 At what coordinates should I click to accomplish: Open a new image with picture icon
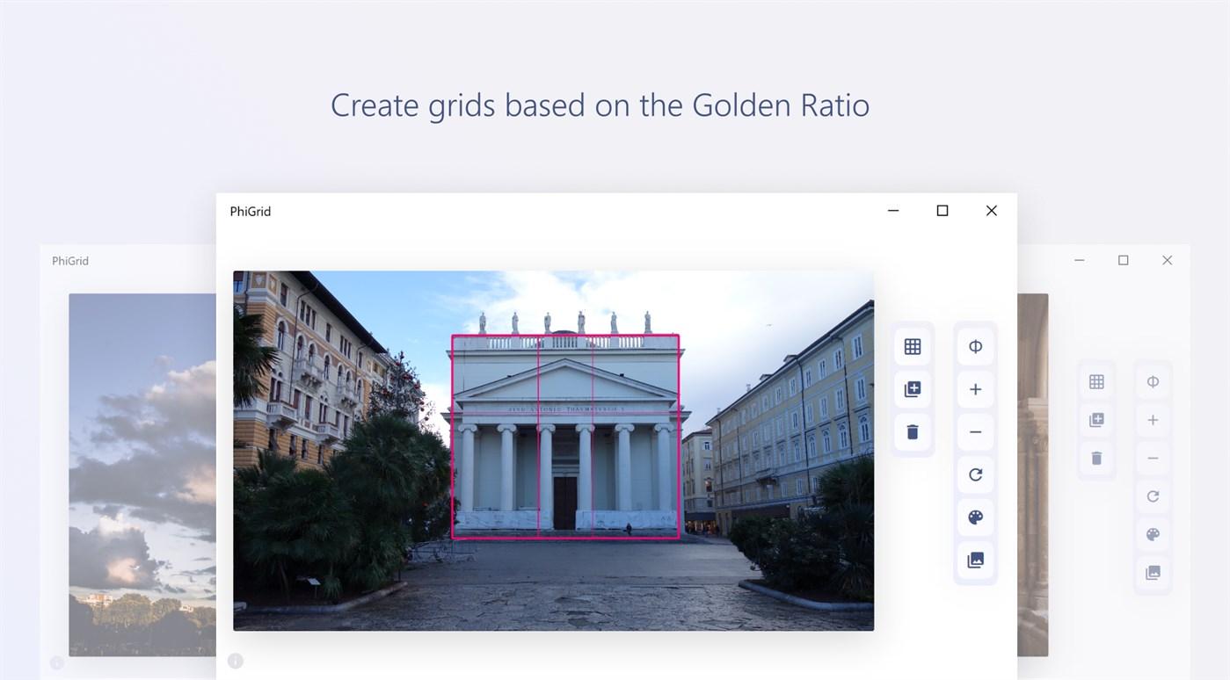[x=975, y=561]
